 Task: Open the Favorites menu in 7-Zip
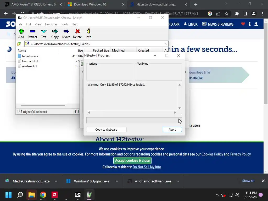pyautogui.click(x=51, y=24)
